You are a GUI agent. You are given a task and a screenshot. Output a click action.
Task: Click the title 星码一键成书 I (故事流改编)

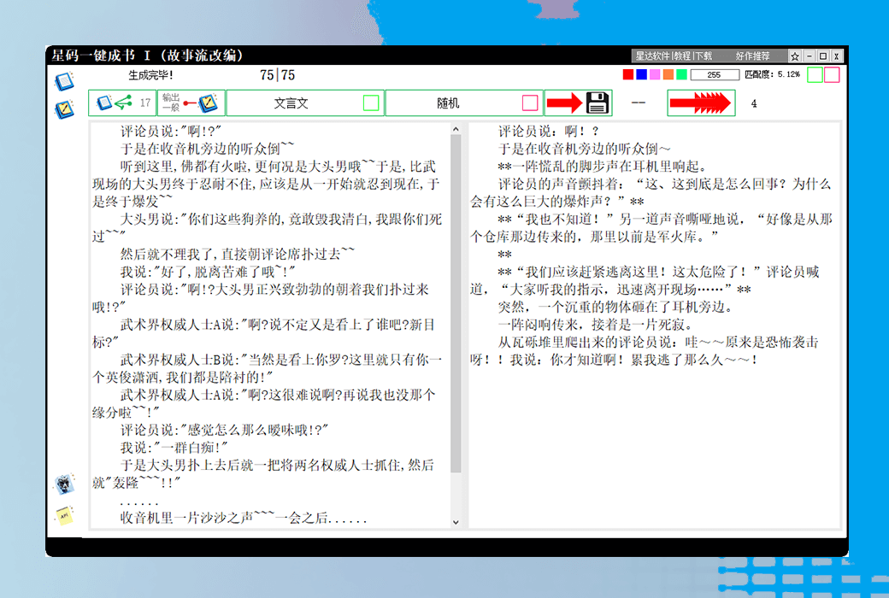[147, 56]
